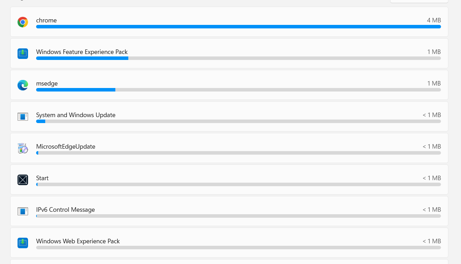461x264 pixels.
Task: Click the System and Windows Update icon
Action: pyautogui.click(x=23, y=117)
